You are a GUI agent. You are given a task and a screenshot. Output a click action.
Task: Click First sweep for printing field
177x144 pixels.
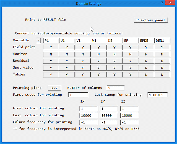click(x=78, y=95)
